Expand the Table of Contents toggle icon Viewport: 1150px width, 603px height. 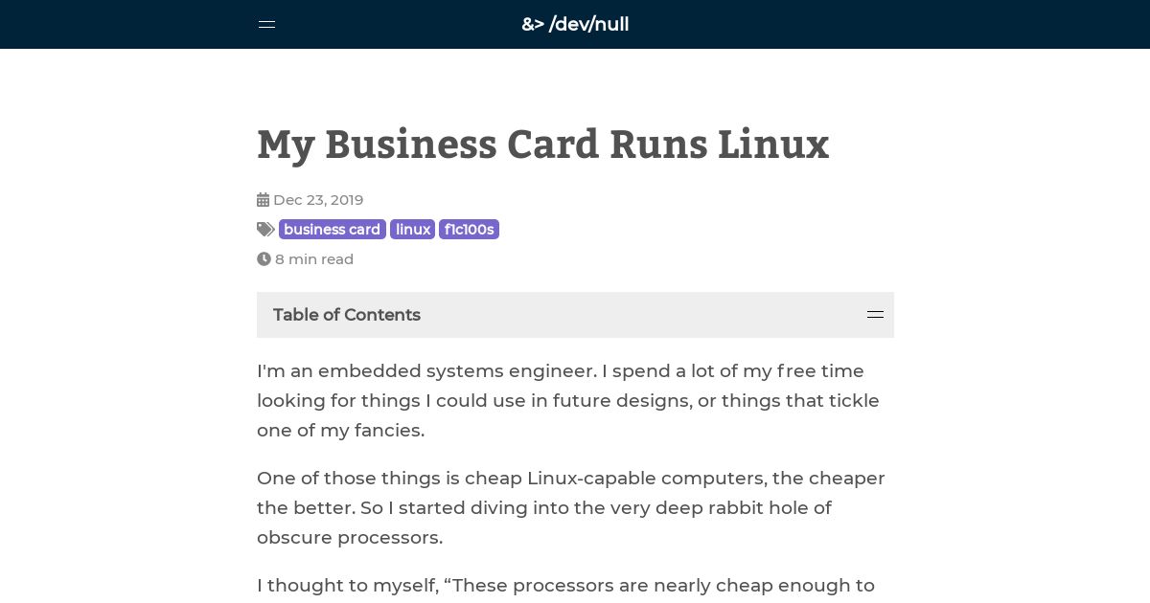875,315
